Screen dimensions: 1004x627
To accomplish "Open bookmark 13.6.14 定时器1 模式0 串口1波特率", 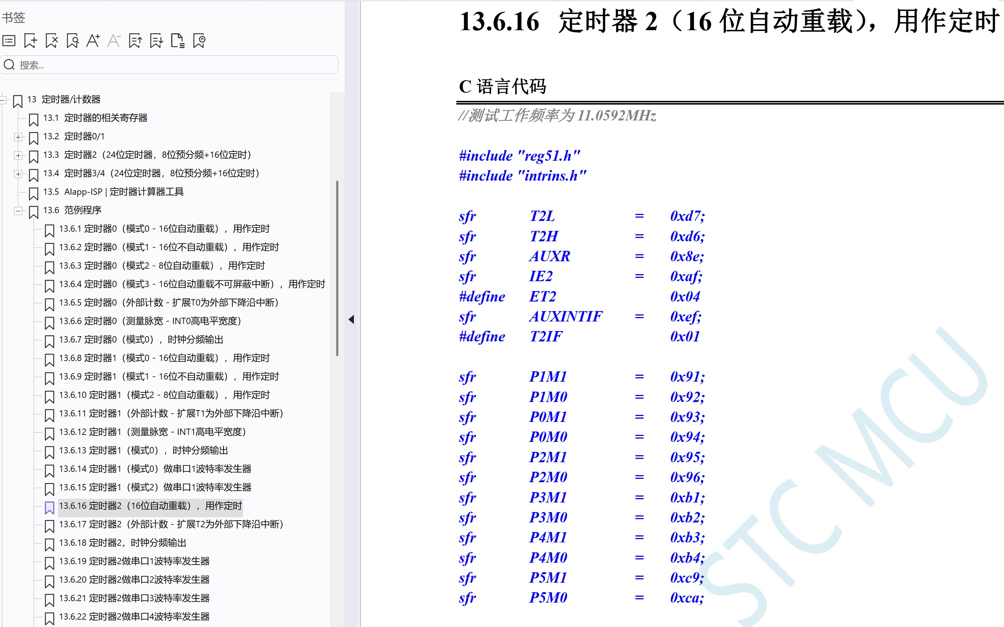I will pos(155,468).
